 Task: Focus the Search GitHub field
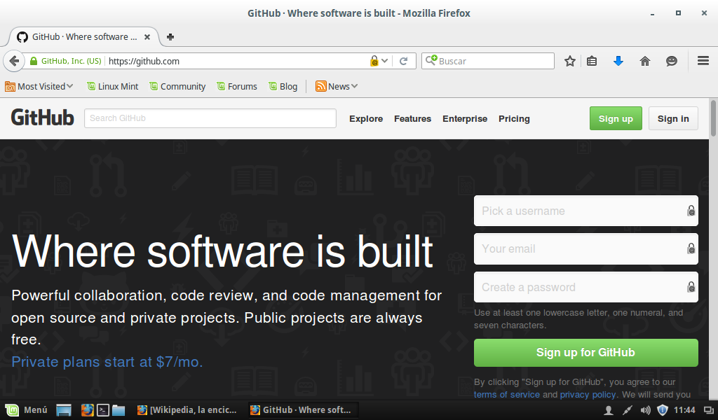[x=210, y=118]
